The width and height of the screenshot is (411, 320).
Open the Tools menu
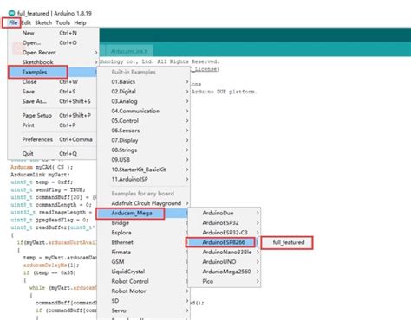pyautogui.click(x=62, y=22)
